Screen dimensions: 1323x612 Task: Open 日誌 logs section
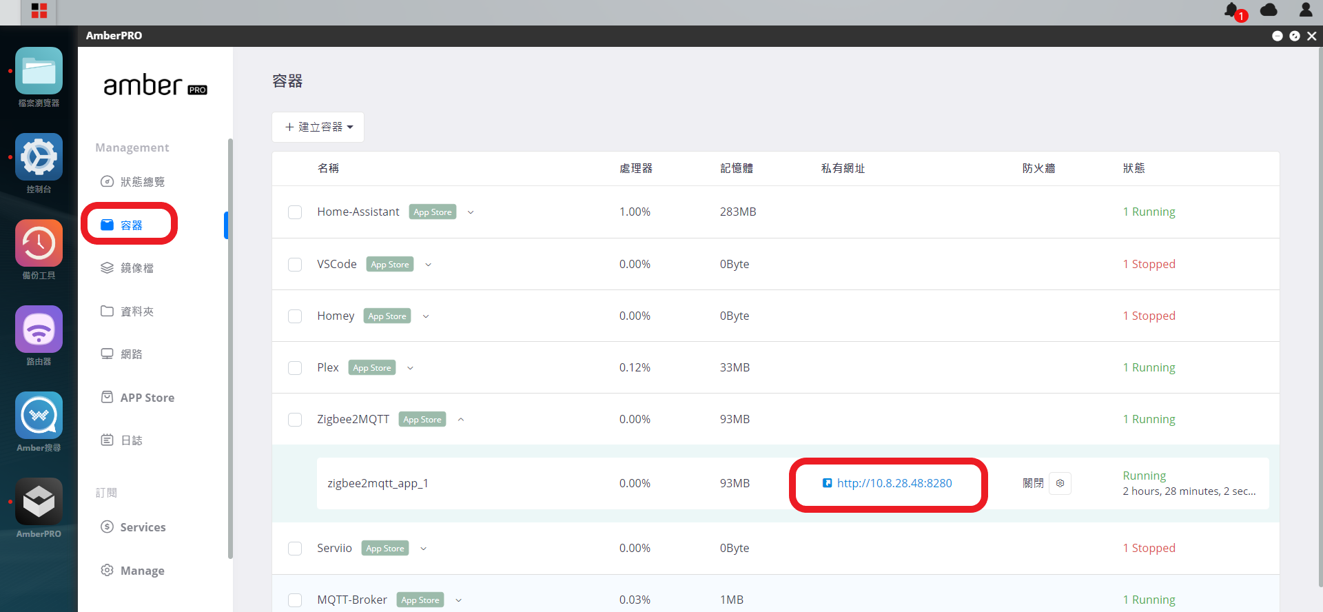coord(122,440)
